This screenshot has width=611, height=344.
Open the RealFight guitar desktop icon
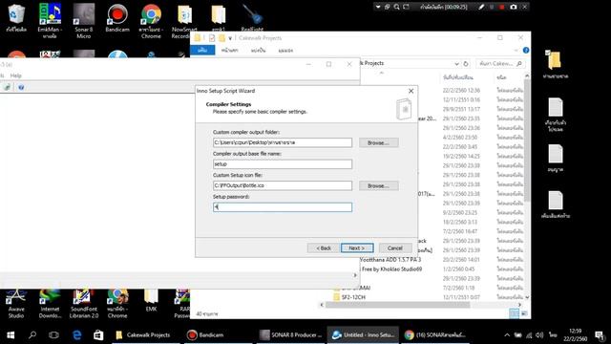(x=252, y=17)
